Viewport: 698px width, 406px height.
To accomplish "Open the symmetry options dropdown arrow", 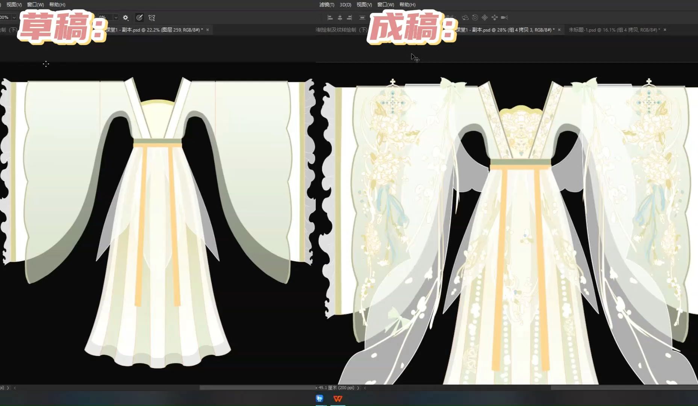I will tap(155, 21).
